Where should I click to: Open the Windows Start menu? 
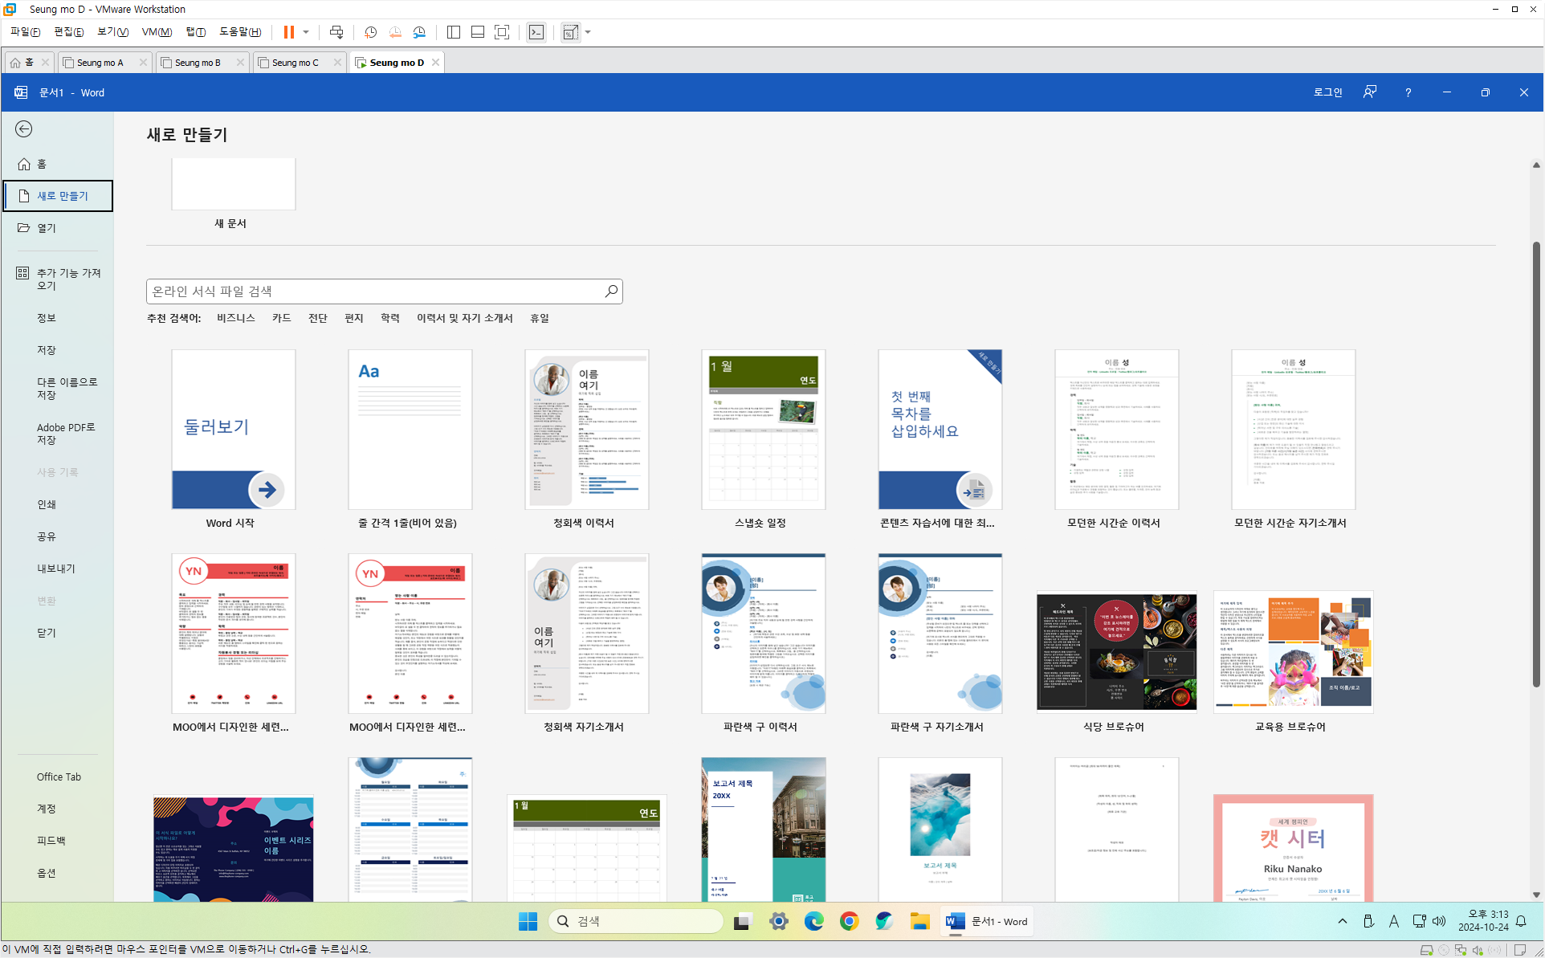(528, 922)
